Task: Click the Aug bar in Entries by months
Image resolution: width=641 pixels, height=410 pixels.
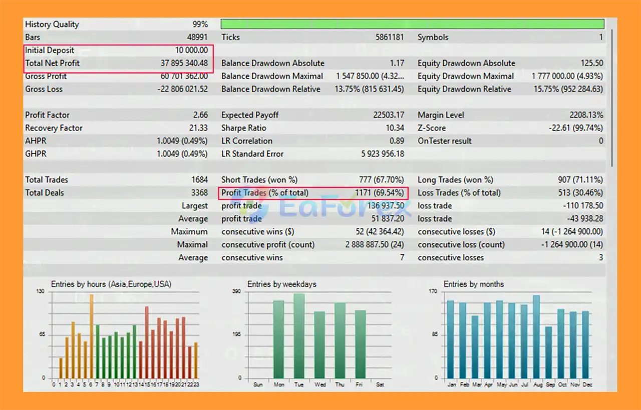Action: 536,336
